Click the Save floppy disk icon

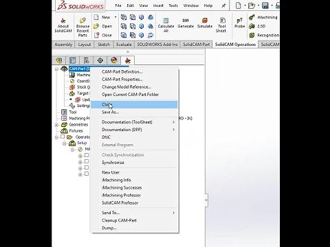265,5
